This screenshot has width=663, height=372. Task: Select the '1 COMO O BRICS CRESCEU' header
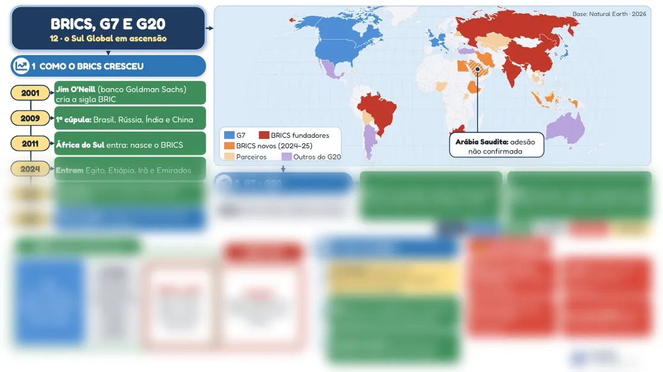click(x=108, y=66)
